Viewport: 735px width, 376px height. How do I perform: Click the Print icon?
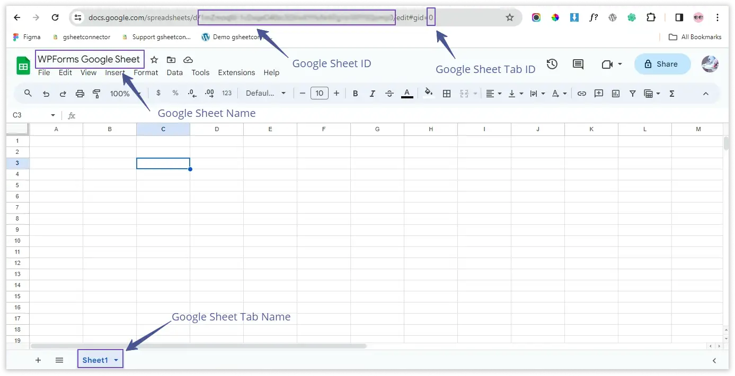[80, 94]
